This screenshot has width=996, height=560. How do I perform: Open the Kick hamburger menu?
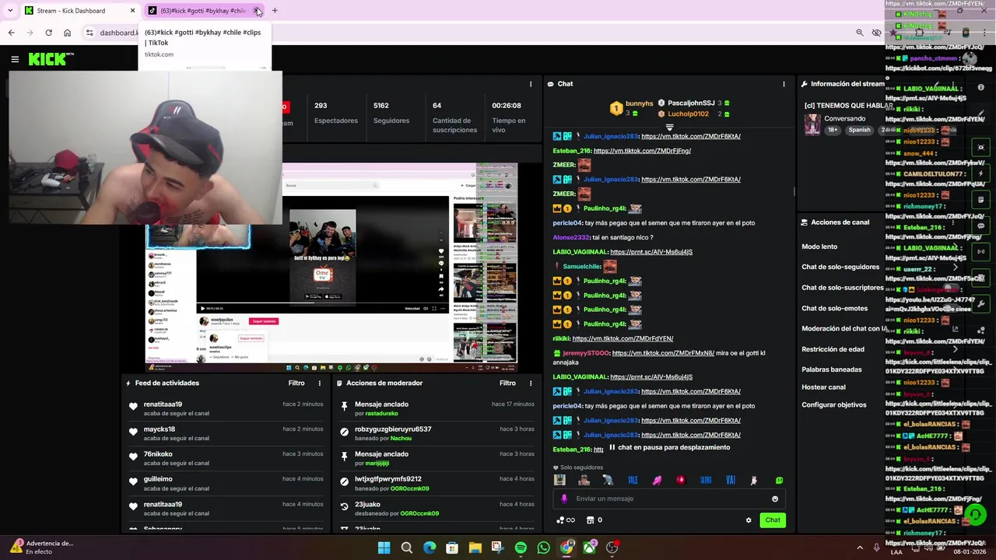15,59
